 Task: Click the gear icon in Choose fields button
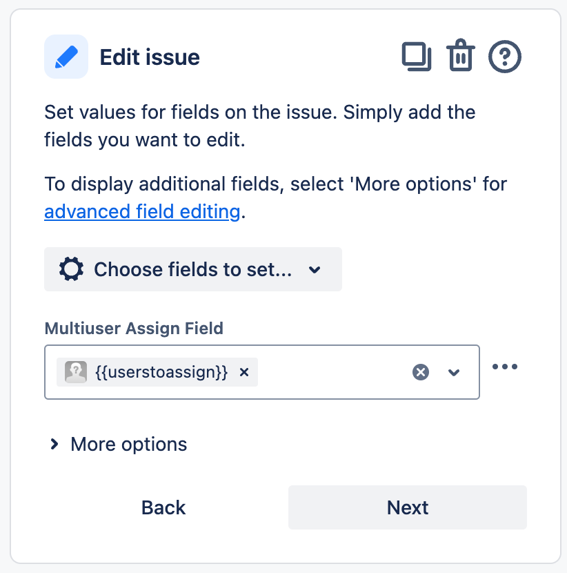pyautogui.click(x=71, y=269)
